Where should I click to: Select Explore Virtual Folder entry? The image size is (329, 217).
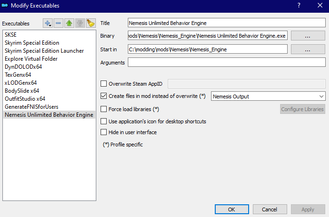(x=49, y=59)
